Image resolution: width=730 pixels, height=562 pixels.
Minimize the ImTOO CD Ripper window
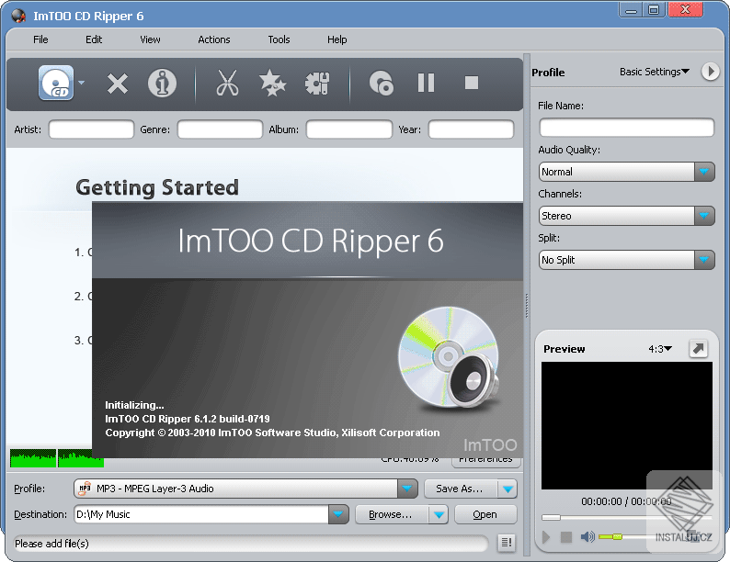631,10
